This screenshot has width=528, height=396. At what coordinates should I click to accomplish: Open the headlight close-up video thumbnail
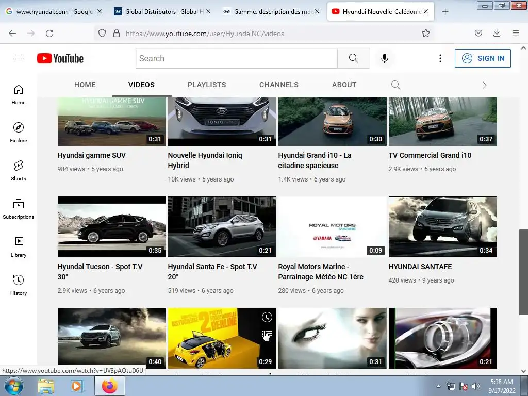[443, 338]
